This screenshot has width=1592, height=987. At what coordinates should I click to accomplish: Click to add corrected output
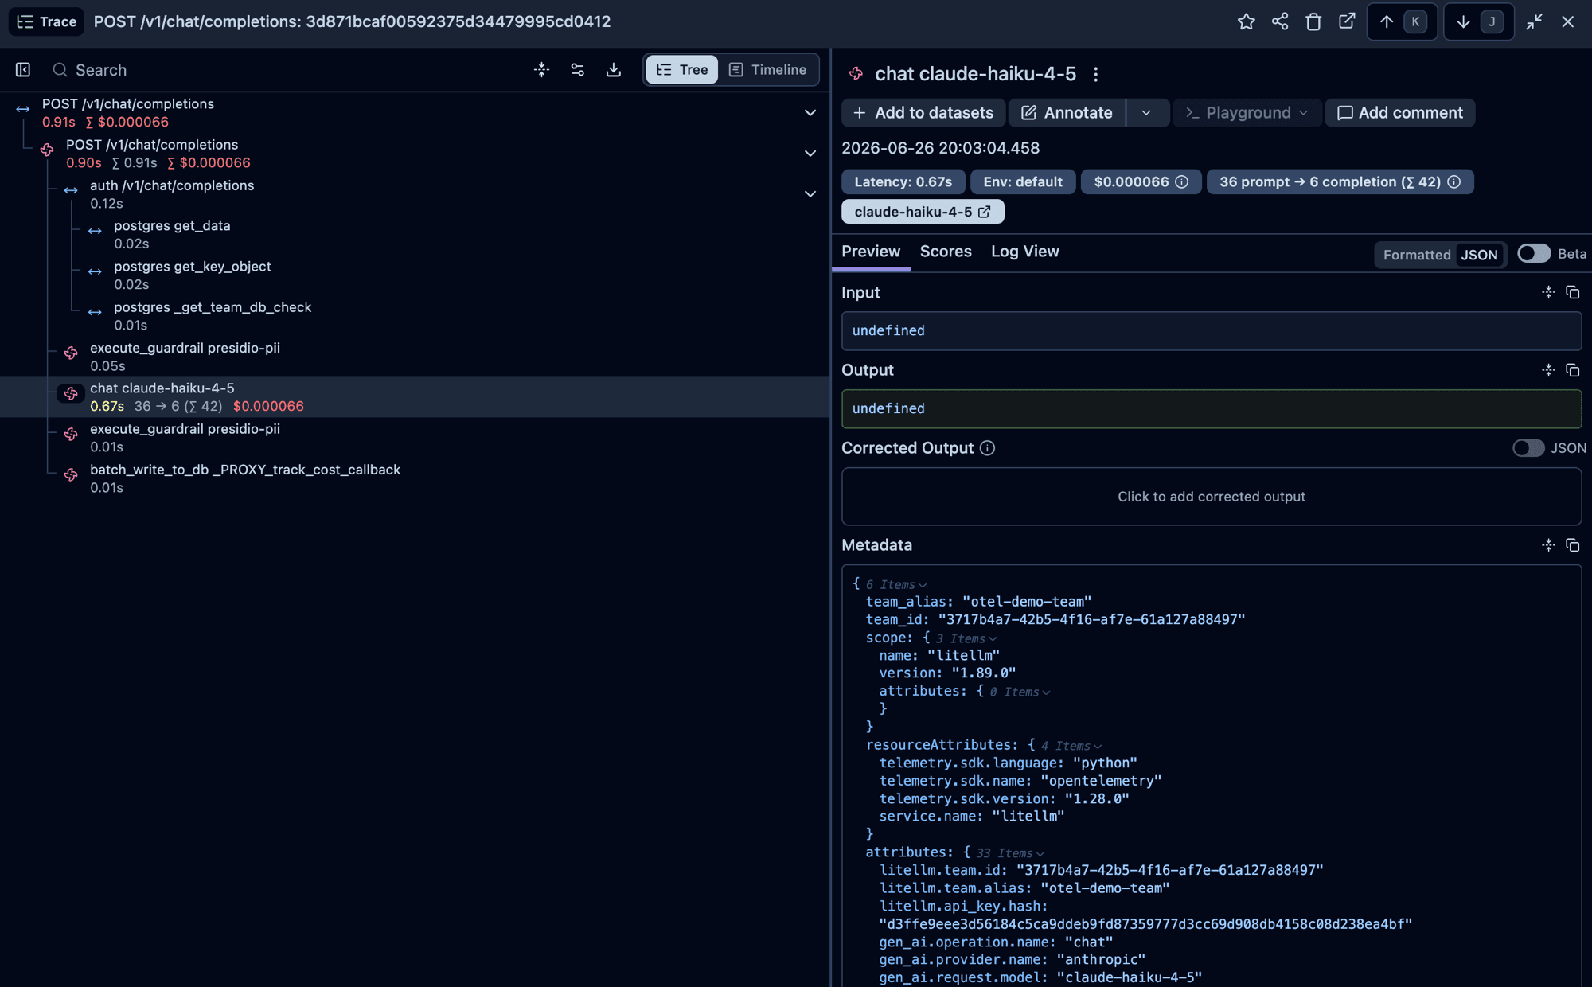click(x=1211, y=497)
